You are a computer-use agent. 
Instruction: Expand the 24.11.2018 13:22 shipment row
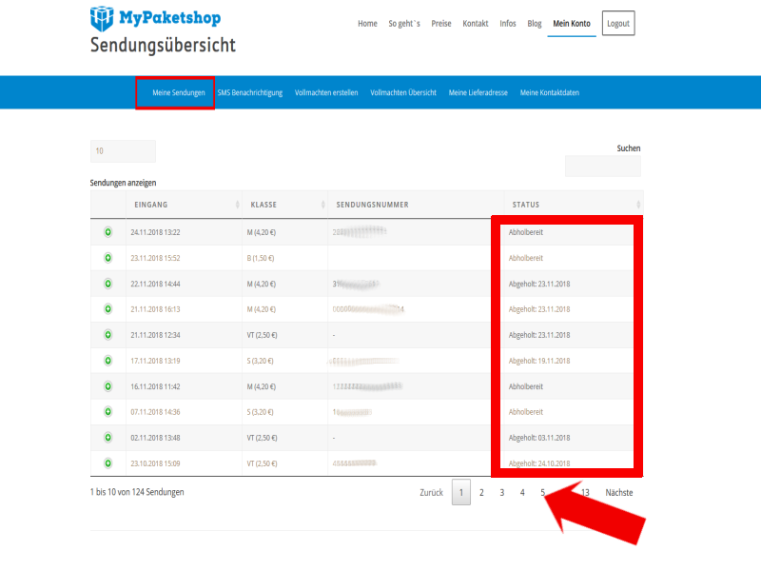click(107, 232)
